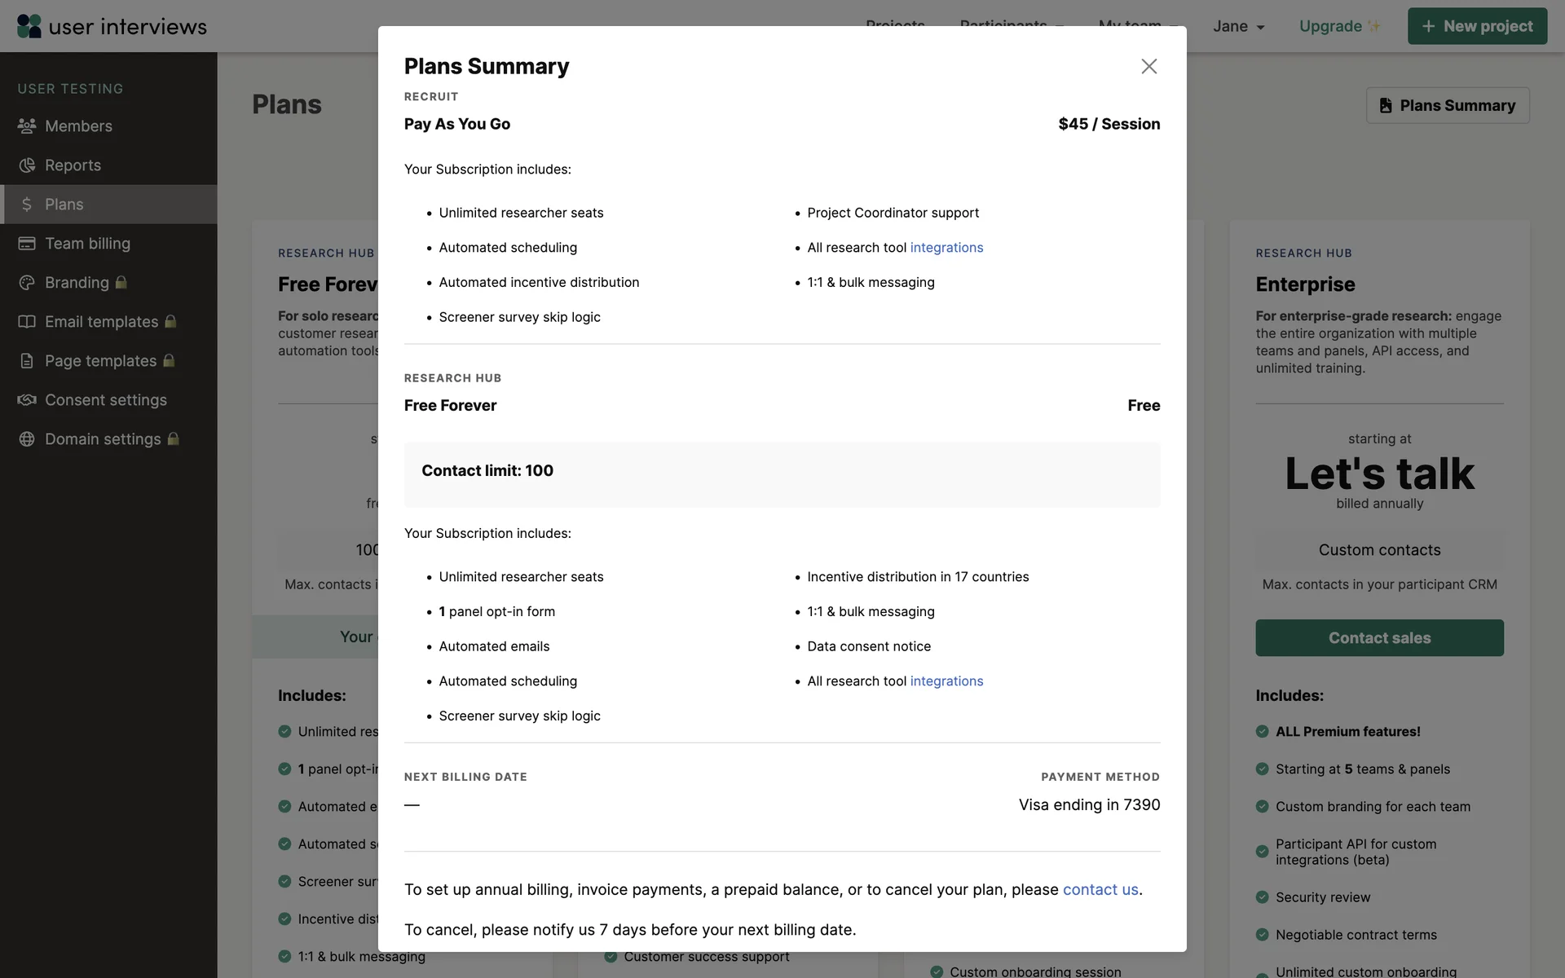Click the contact us link
This screenshot has height=978, width=1565.
1100,890
